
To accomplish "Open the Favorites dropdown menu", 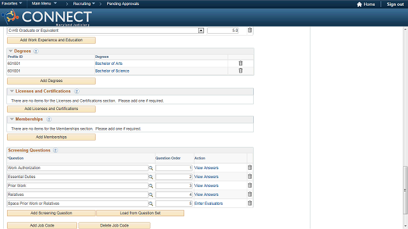I will point(11,4).
